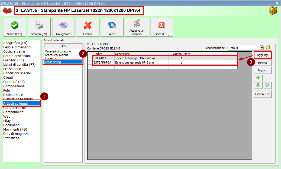281x169 pixels.
Task: Click the Note cell of ESTGARHP3A row
Action: coord(210,62)
